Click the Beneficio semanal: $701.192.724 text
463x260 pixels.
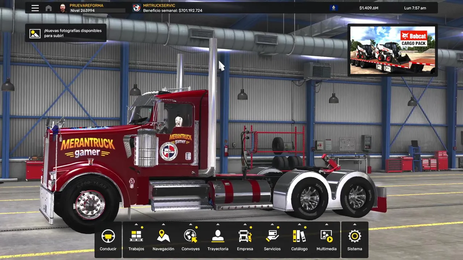click(x=173, y=10)
